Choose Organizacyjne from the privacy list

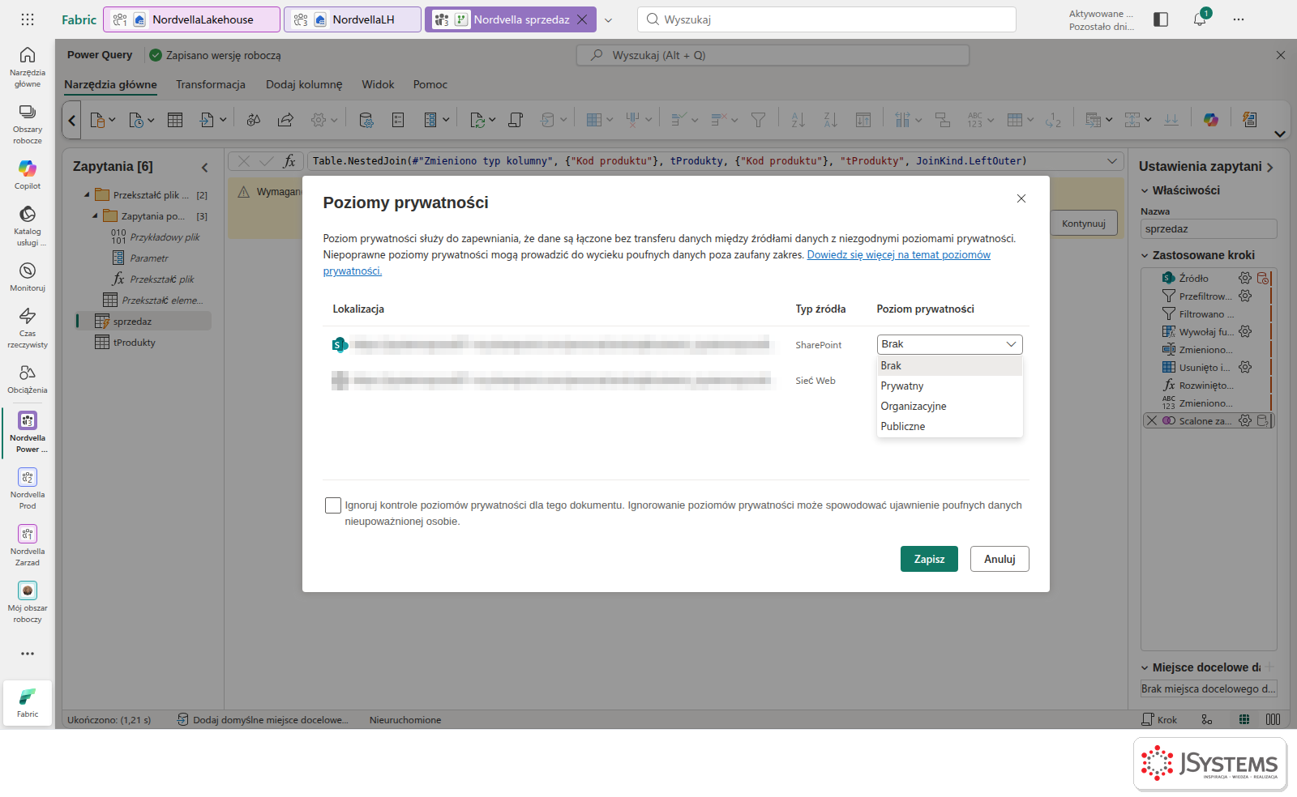point(949,406)
